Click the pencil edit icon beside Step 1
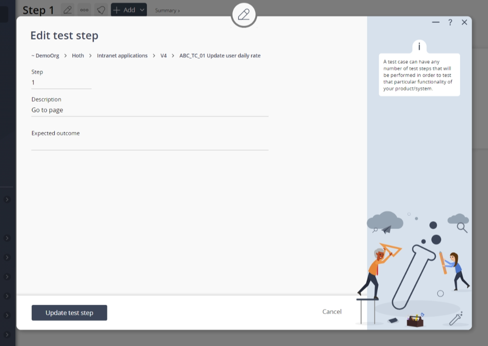 coord(67,10)
